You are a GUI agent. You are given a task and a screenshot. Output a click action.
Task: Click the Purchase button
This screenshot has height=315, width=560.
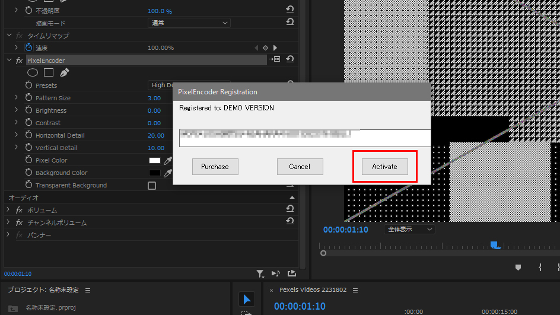215,167
